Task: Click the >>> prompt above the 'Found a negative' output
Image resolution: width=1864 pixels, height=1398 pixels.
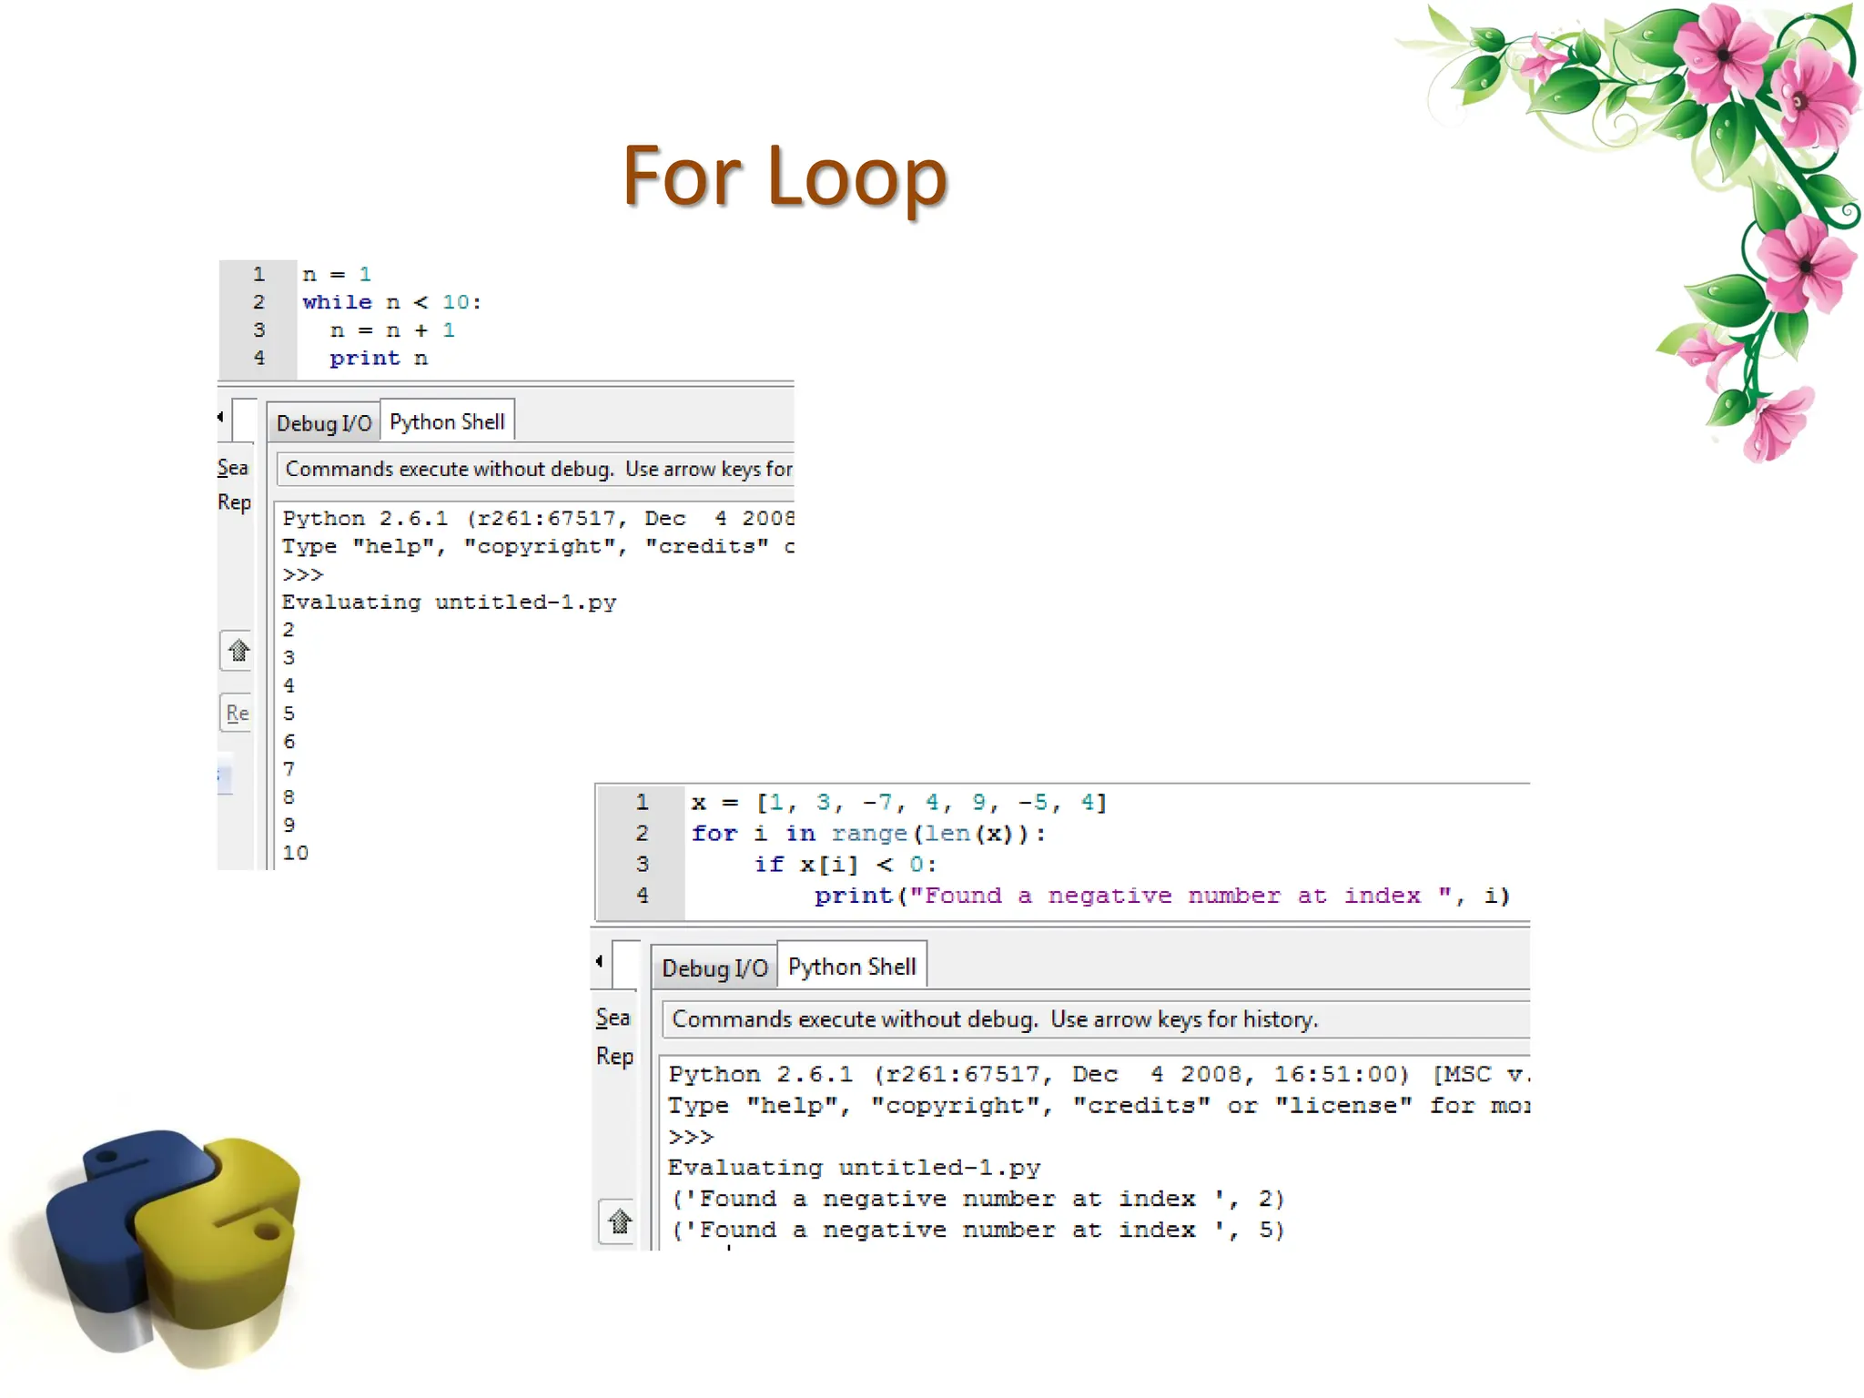Action: 691,1137
